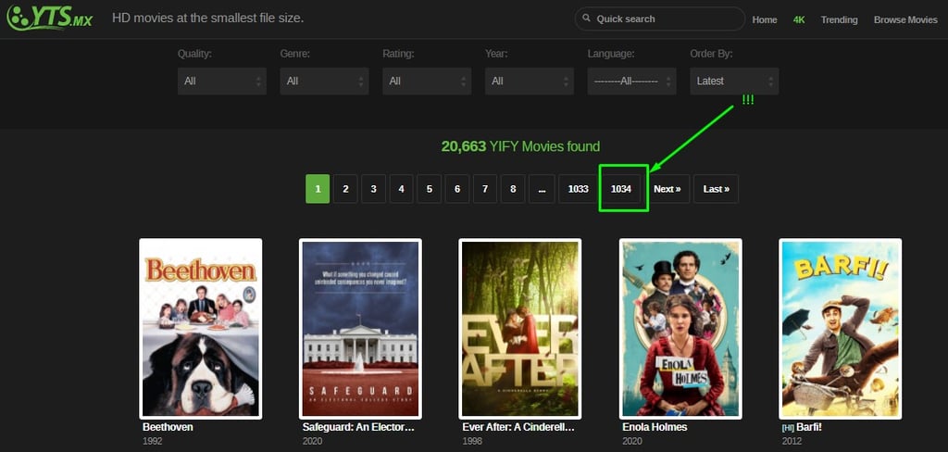The height and width of the screenshot is (452, 948).
Task: Click the Next » pagination button
Action: tap(667, 189)
